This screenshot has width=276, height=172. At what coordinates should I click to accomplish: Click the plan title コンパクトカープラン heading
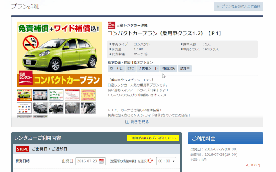pos(164,33)
